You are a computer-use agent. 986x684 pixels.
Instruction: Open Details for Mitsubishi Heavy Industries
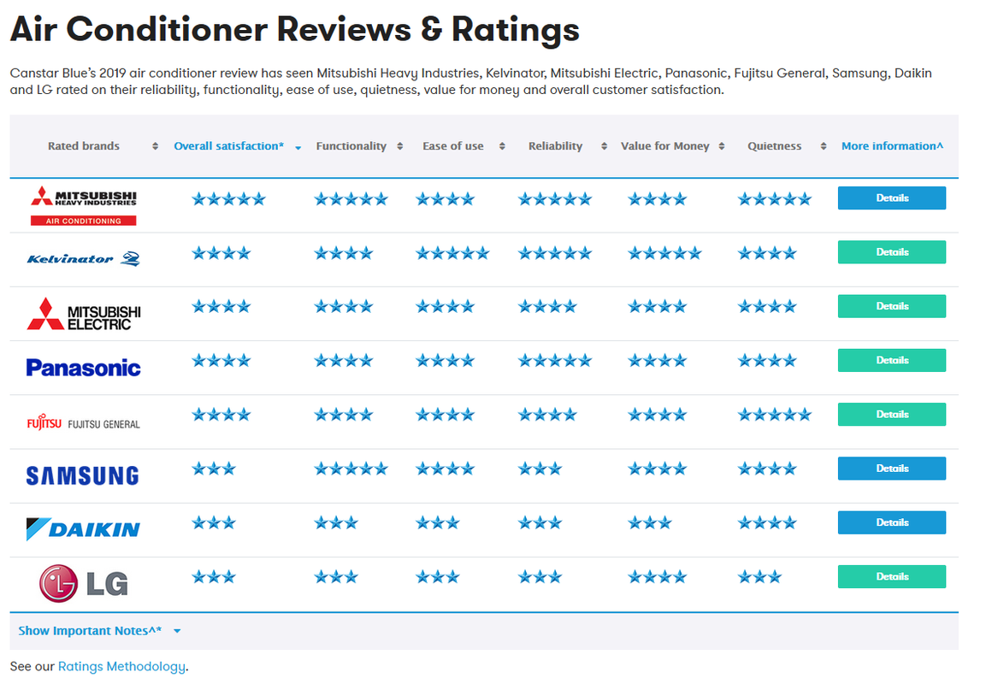pyautogui.click(x=892, y=198)
